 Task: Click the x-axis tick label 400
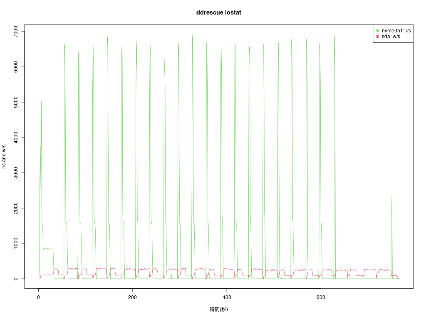(x=227, y=297)
